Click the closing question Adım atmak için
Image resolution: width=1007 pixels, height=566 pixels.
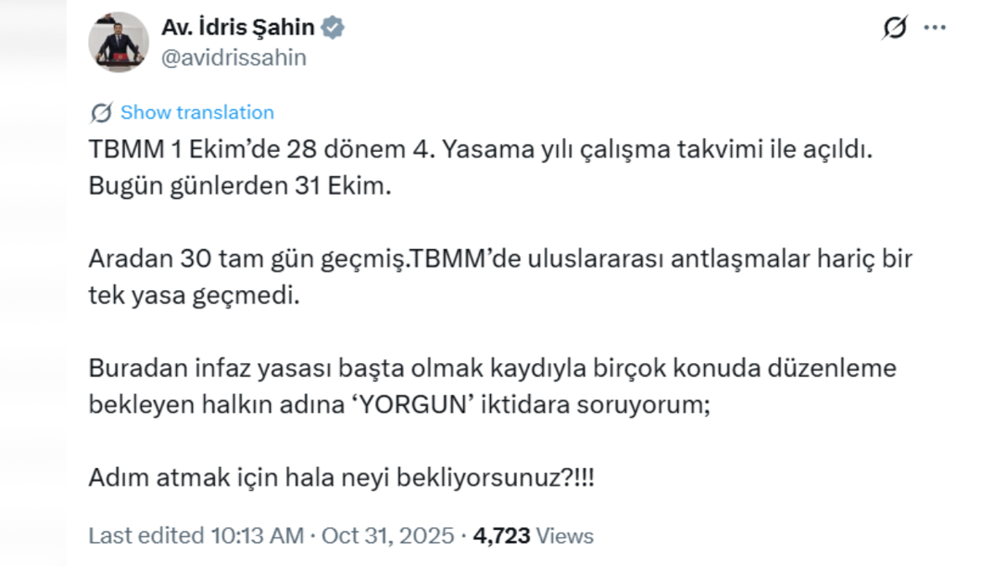342,478
